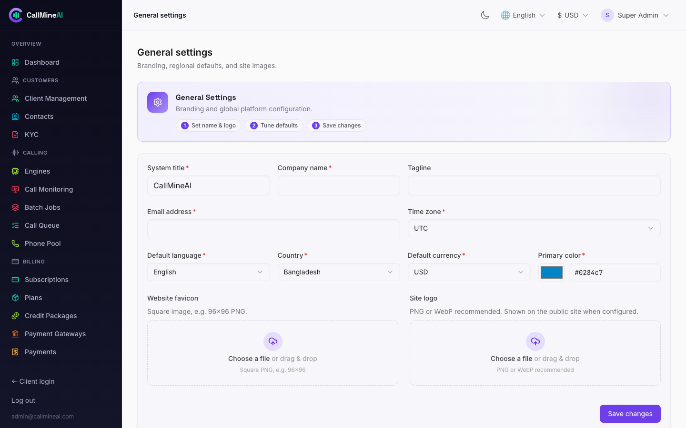Open the Default language dropdown
The image size is (686, 428).
[x=209, y=272]
